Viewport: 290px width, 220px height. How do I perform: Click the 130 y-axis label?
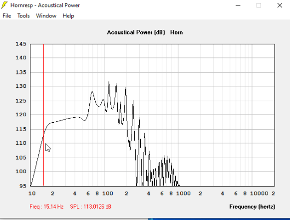21,86
